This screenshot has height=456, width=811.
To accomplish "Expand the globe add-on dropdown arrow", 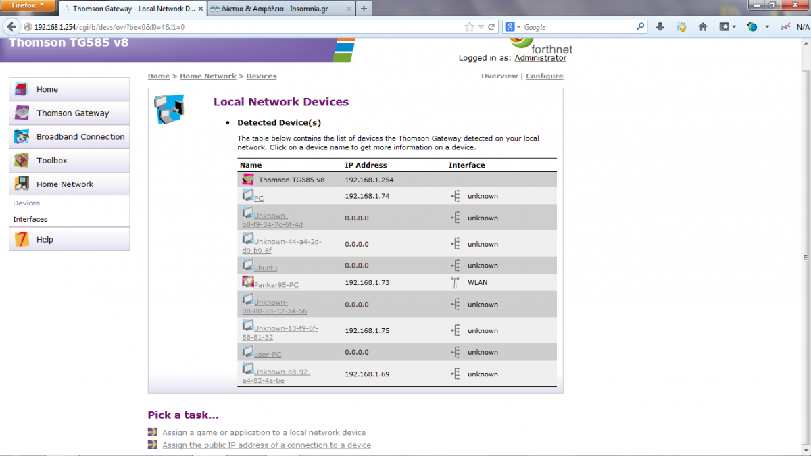I will coord(767,27).
